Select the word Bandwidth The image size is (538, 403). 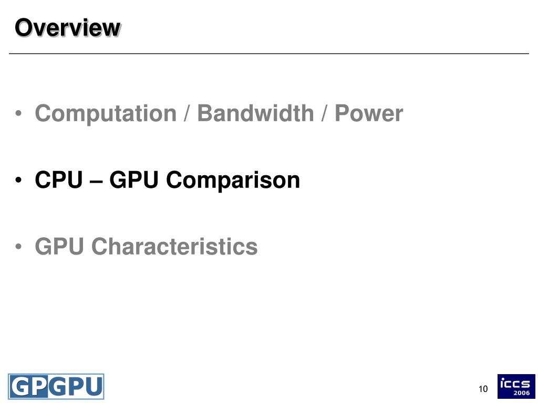tap(256, 113)
